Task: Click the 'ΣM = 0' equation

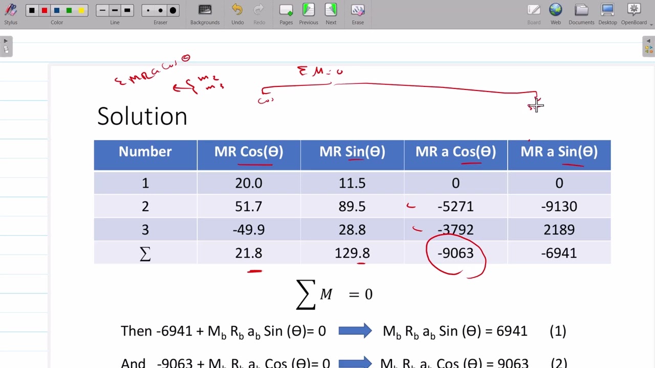Action: pos(335,295)
